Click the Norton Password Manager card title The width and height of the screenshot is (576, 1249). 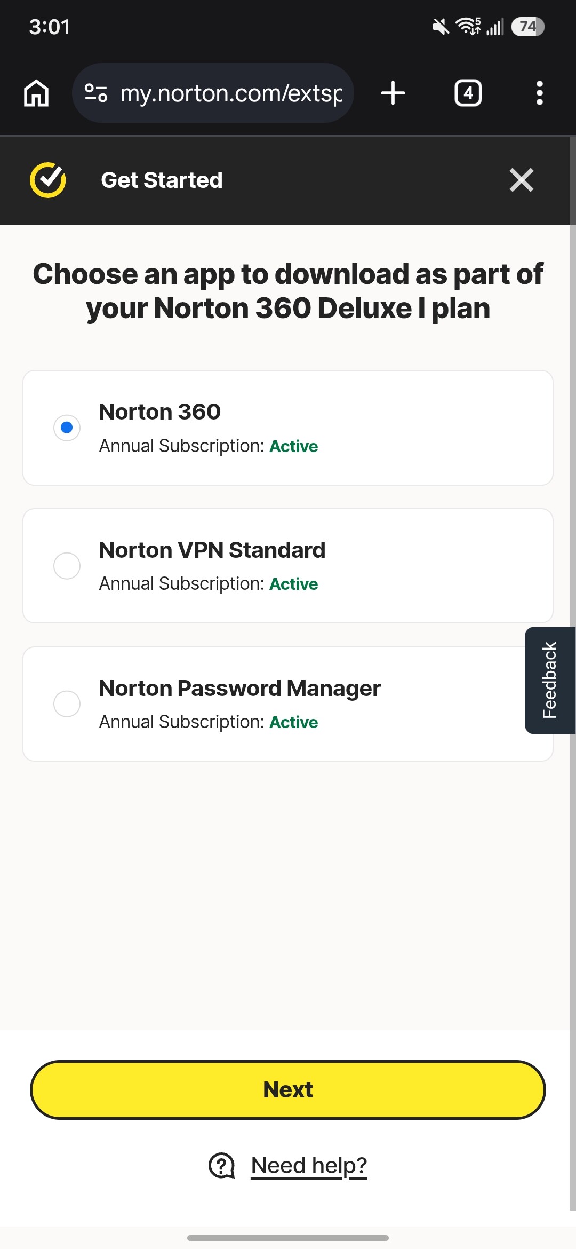[x=240, y=689]
